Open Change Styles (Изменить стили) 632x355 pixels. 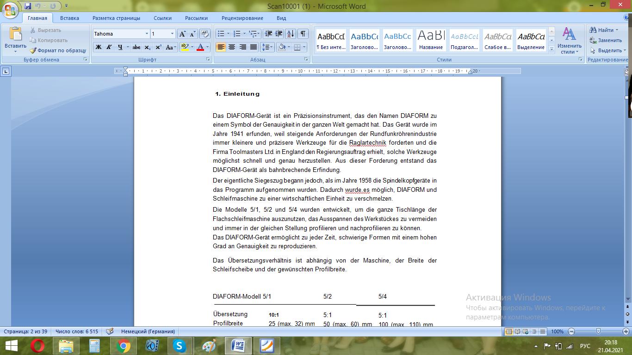coord(569,41)
